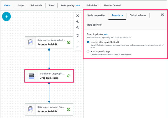
Task: Open the Data preview tab
Action: point(94,25)
